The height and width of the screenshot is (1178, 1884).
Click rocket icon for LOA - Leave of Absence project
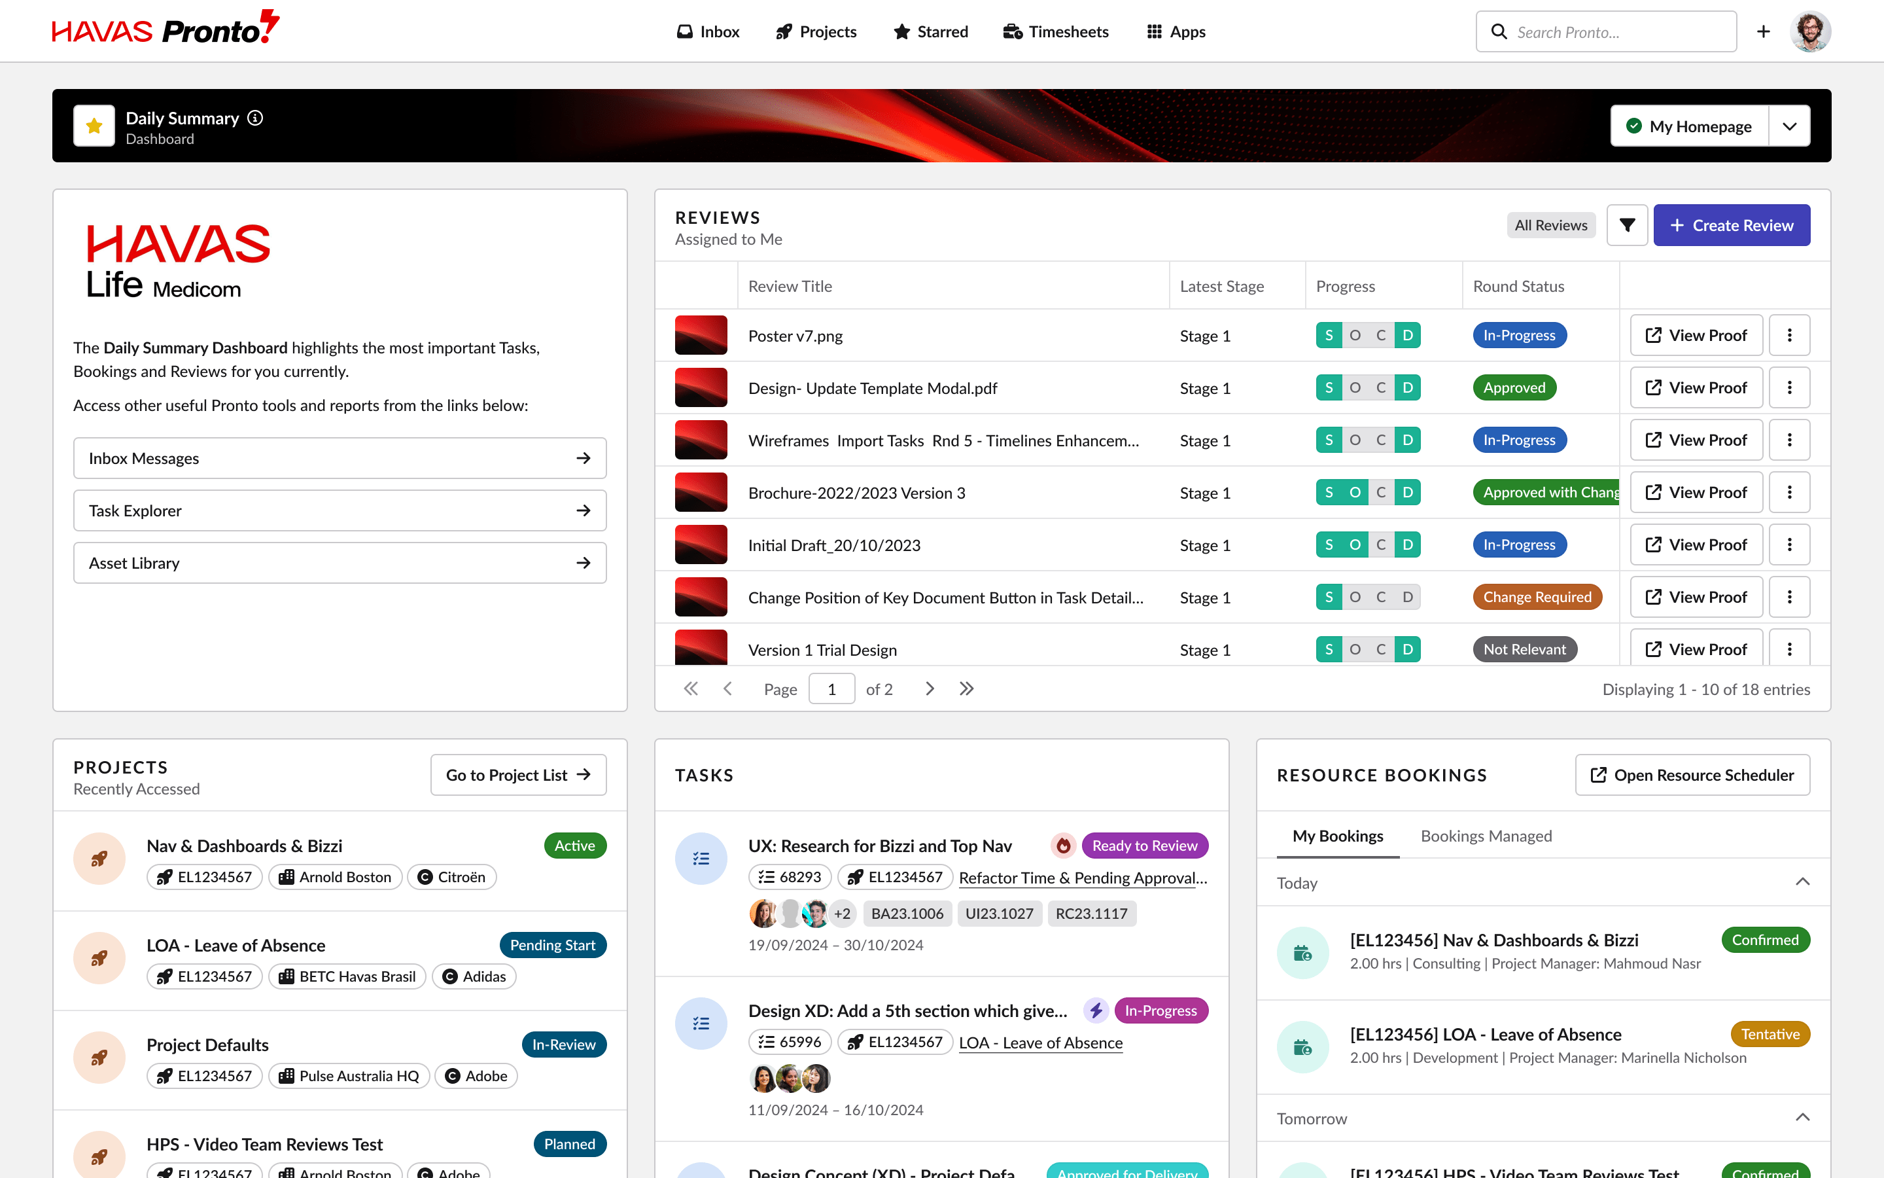[x=99, y=958]
